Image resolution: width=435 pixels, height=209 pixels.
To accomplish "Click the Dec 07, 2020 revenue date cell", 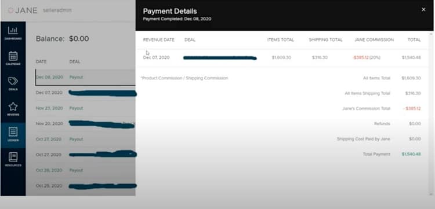I will [x=156, y=57].
